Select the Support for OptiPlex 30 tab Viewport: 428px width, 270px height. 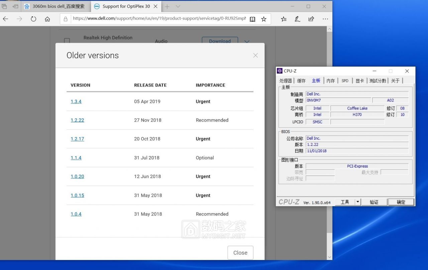click(x=126, y=6)
